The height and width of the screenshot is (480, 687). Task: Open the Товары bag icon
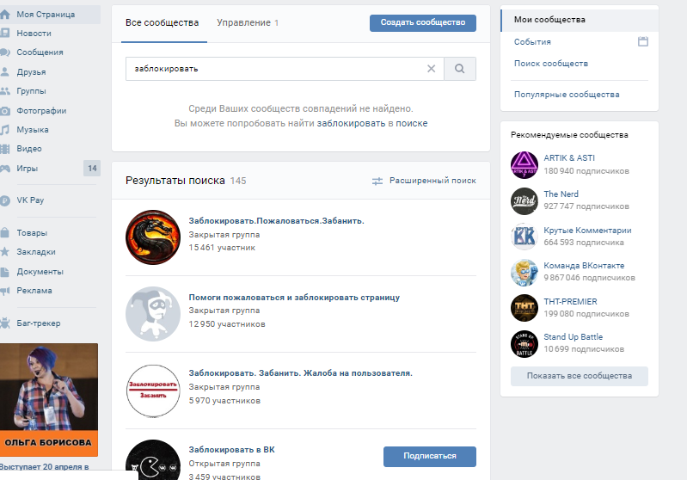[x=5, y=233]
